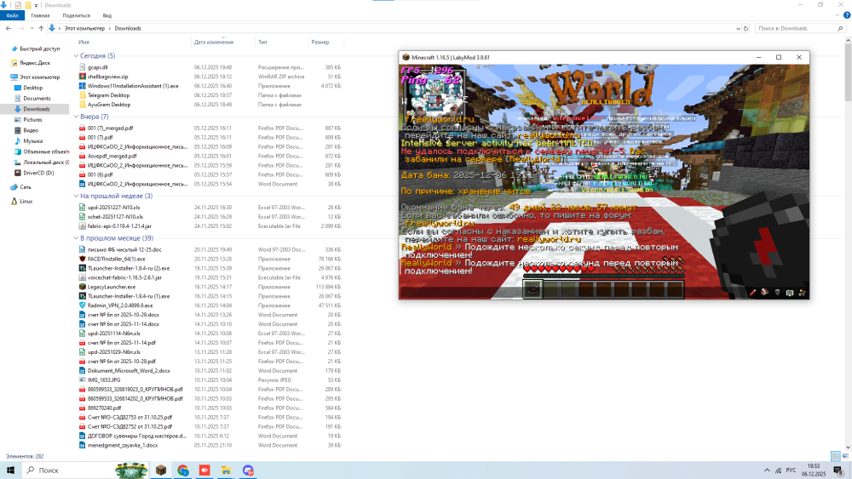Show hidden system tray icons
Viewport: 852px width, 479px height.
click(767, 470)
